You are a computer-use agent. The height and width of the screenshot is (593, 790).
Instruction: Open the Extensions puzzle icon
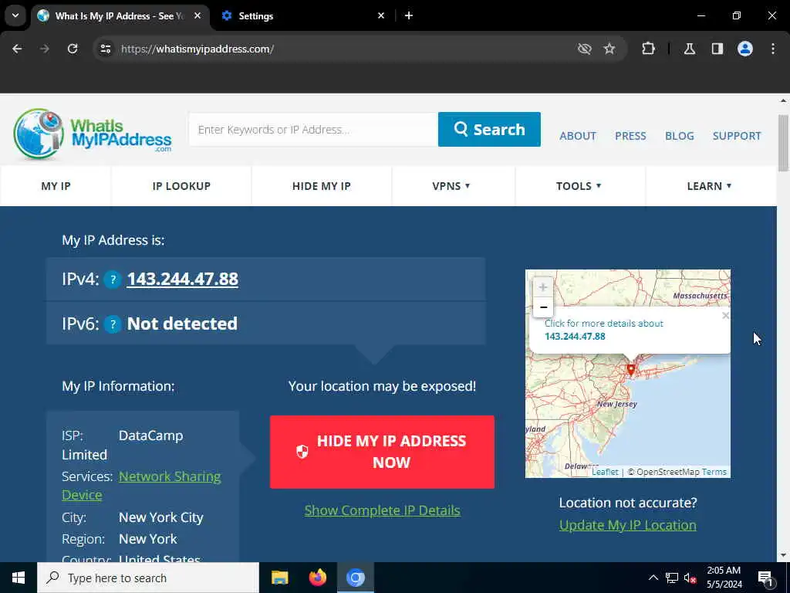(x=648, y=49)
